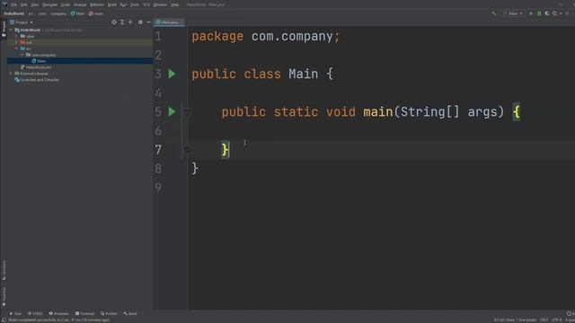Open the Run menu

(x=123, y=4)
